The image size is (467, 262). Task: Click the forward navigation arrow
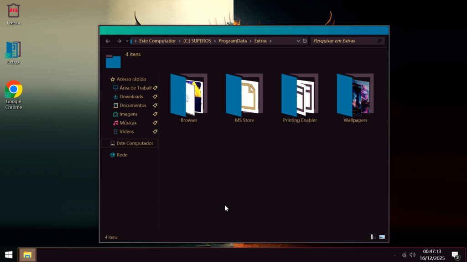(119, 41)
